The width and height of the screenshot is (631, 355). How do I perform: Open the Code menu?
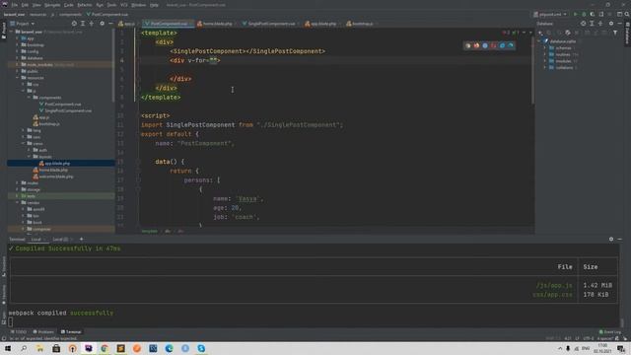tap(68, 5)
